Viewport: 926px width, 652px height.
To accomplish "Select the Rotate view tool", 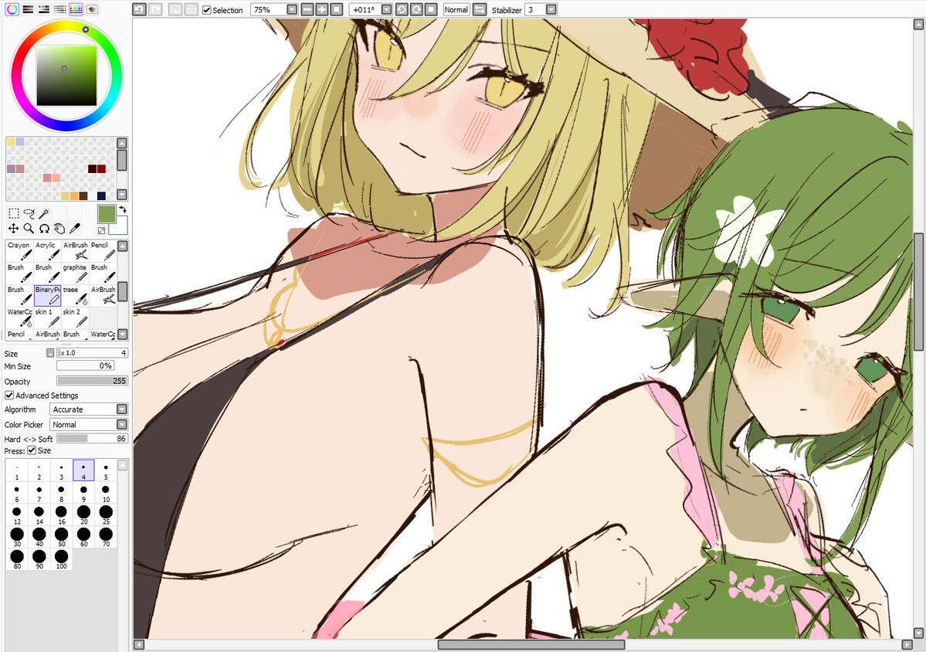I will 44,229.
